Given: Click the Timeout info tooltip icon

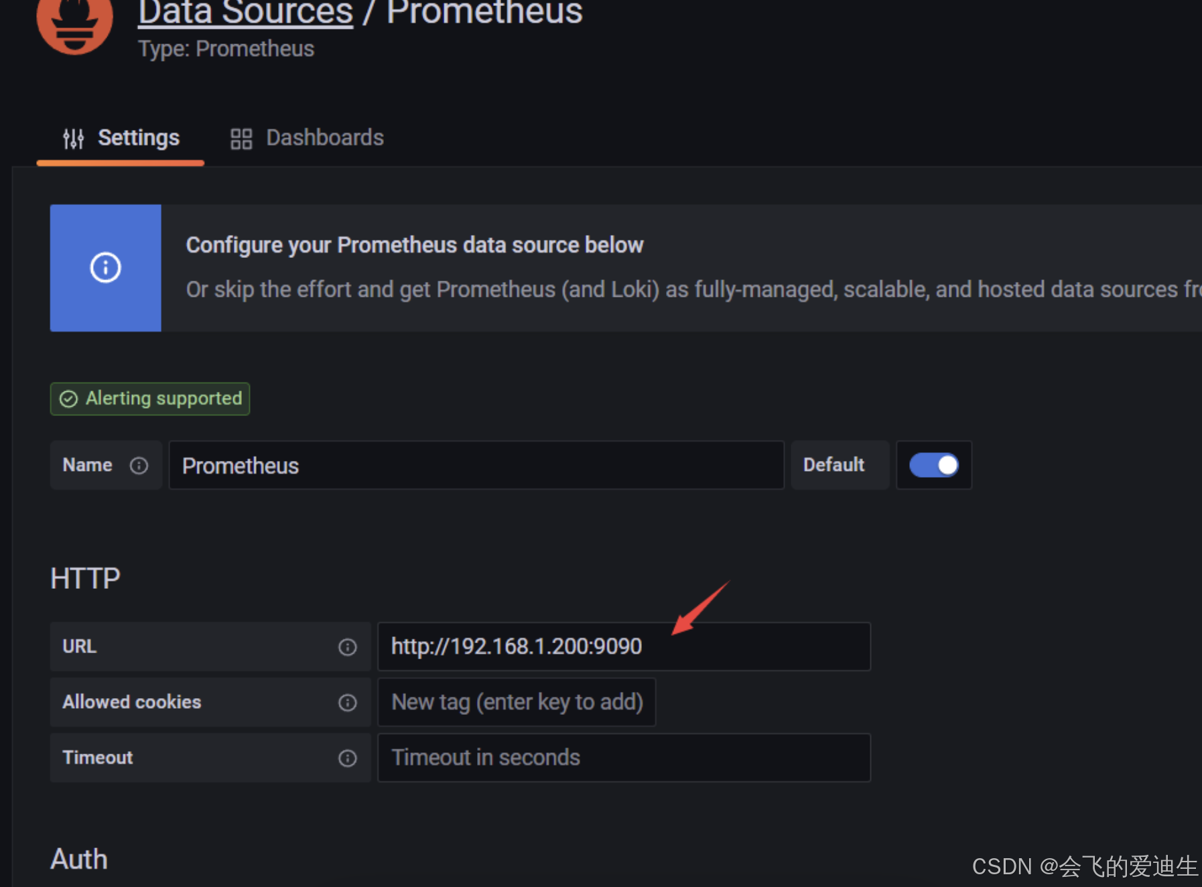Looking at the screenshot, I should (x=347, y=758).
